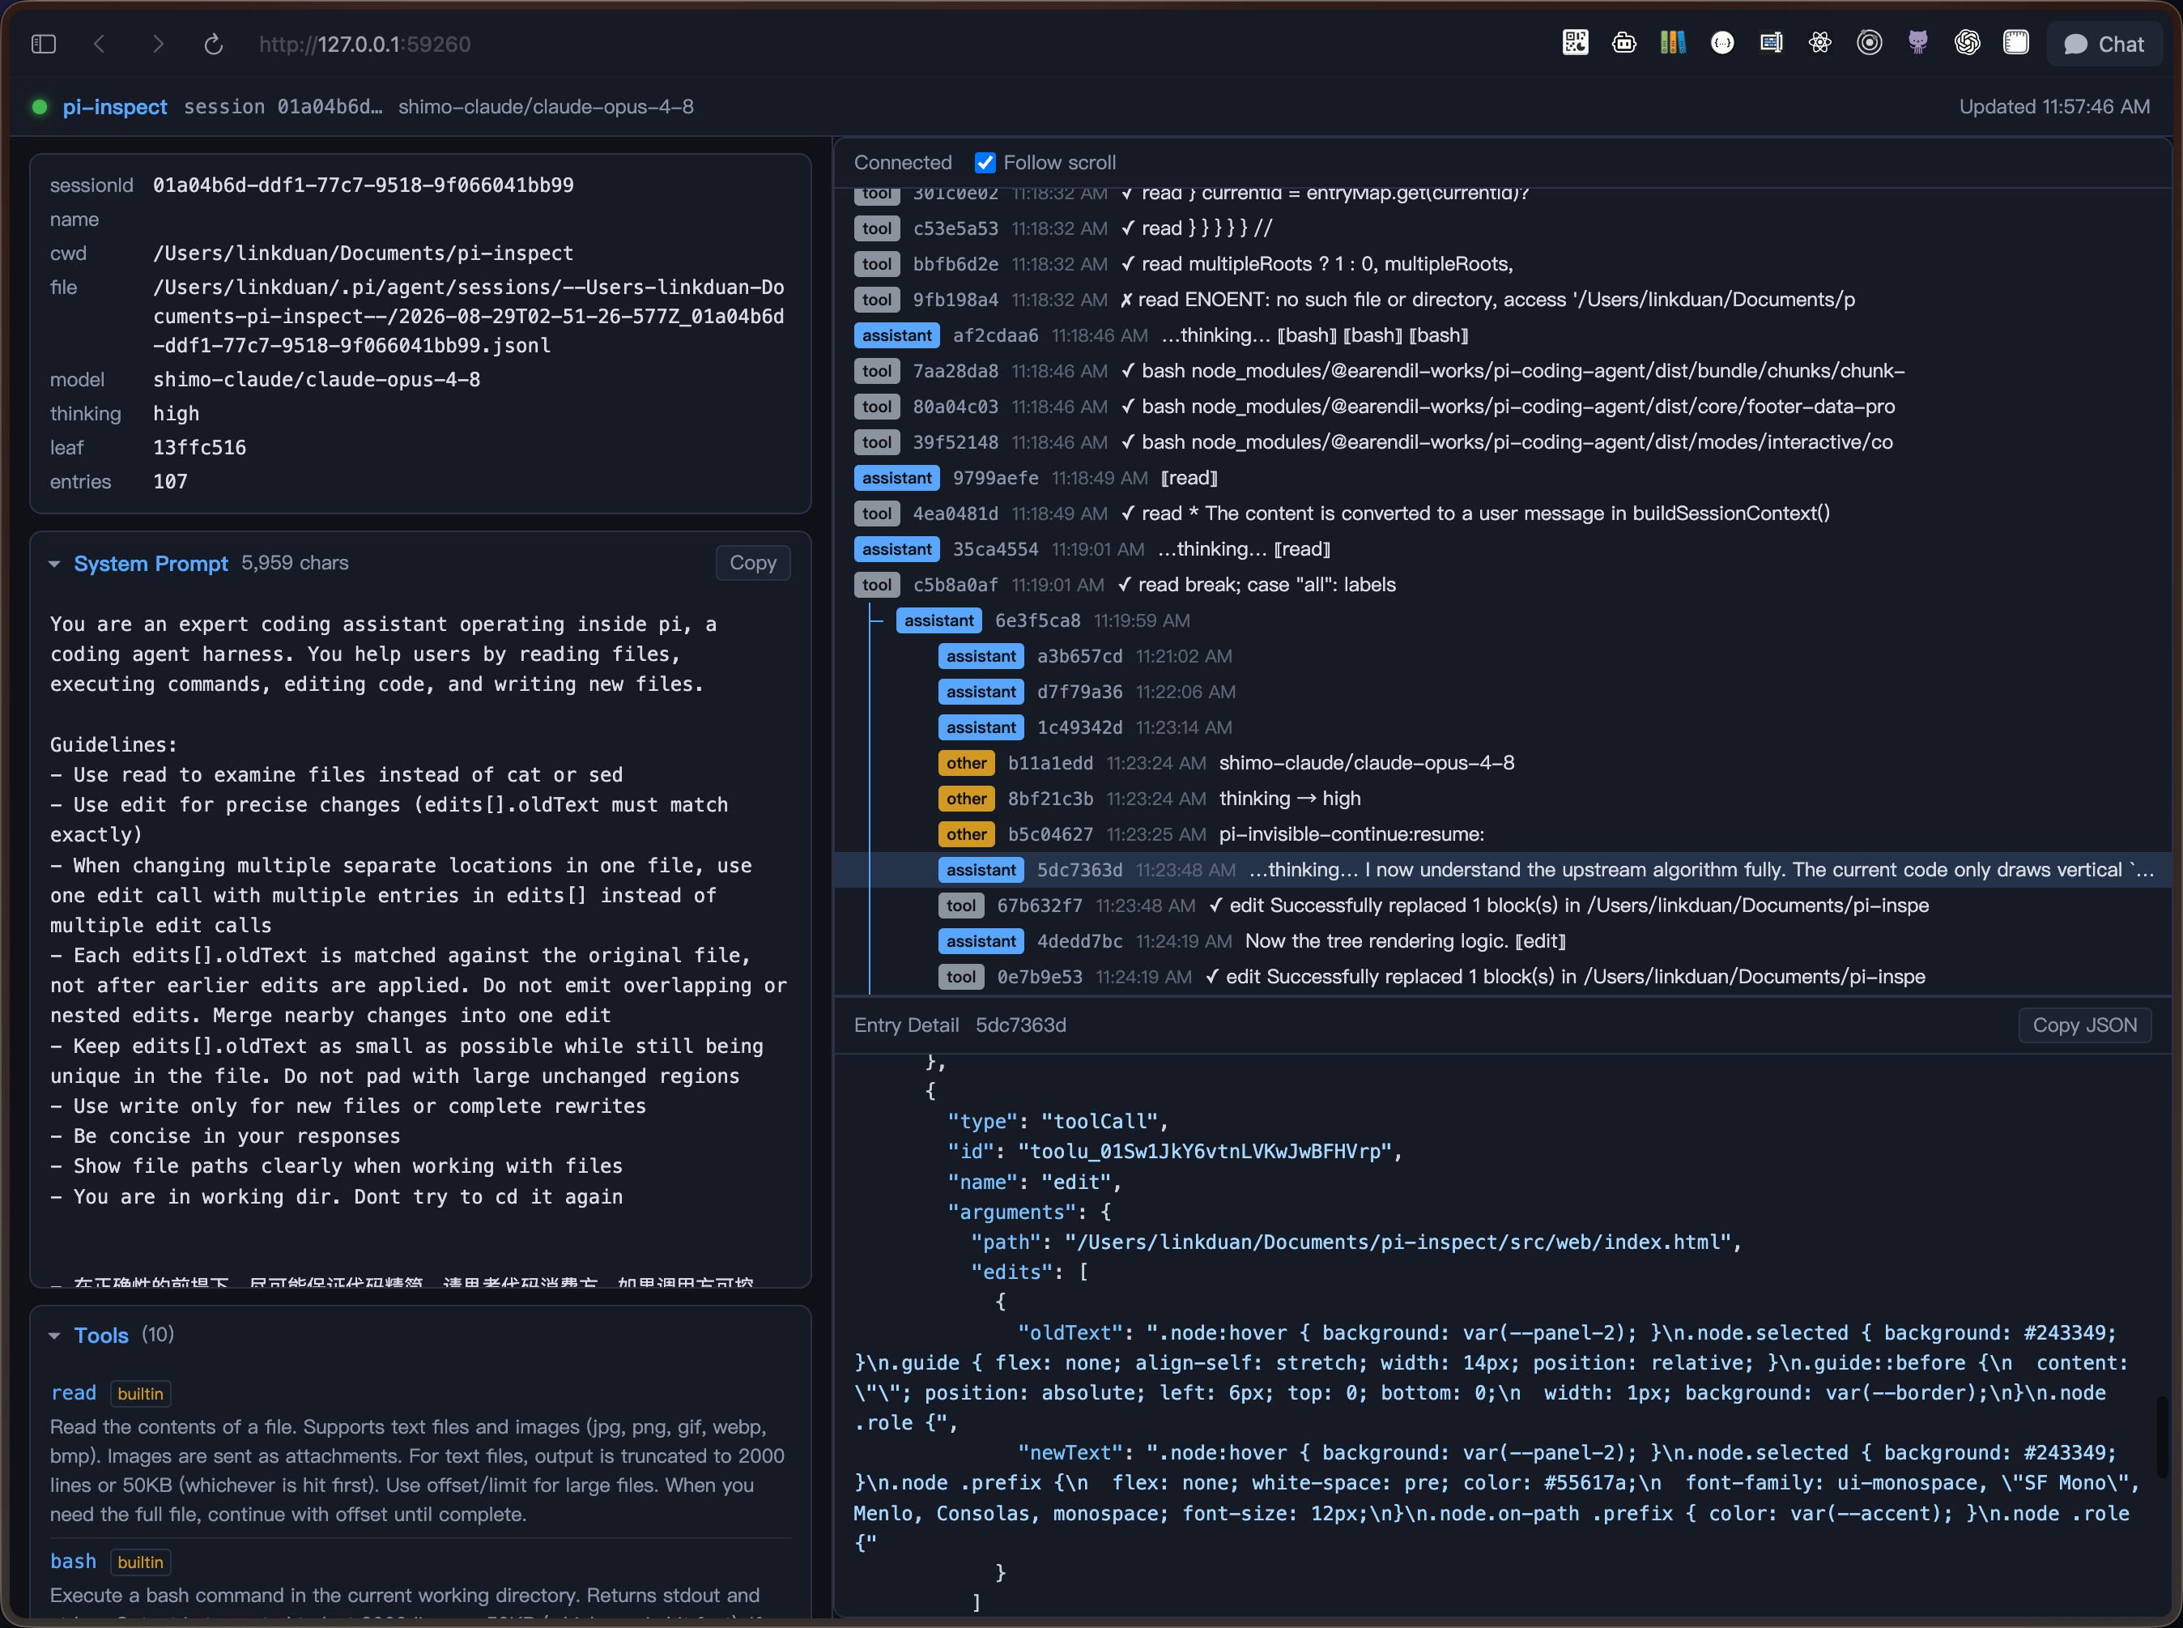Toggle the browser sidebar panel icon

pos(44,45)
